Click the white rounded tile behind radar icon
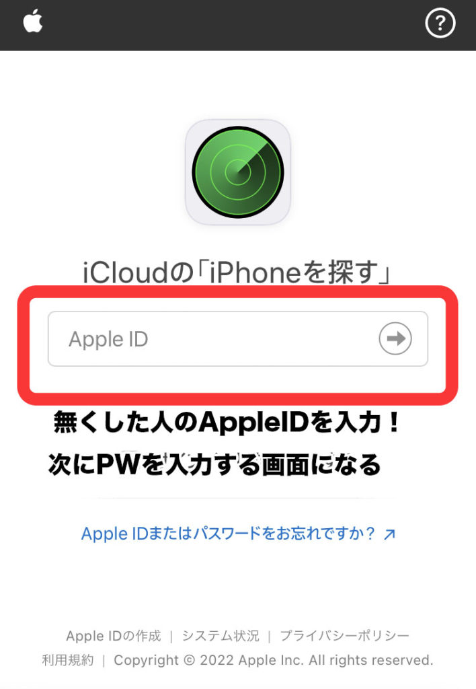Viewport: 476px width, 689px height. pos(238,172)
